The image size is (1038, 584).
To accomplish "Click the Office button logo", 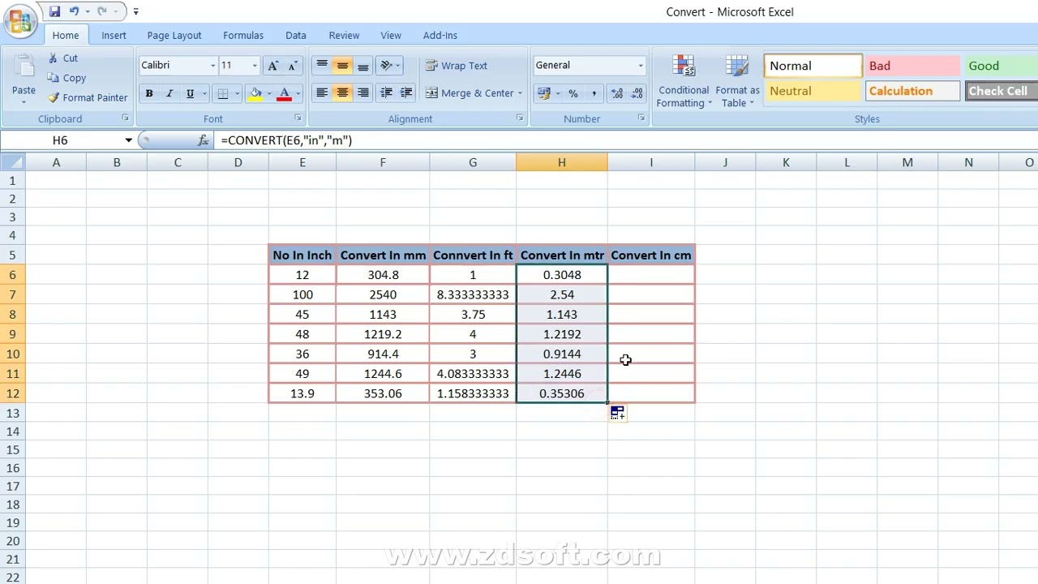I will point(19,19).
